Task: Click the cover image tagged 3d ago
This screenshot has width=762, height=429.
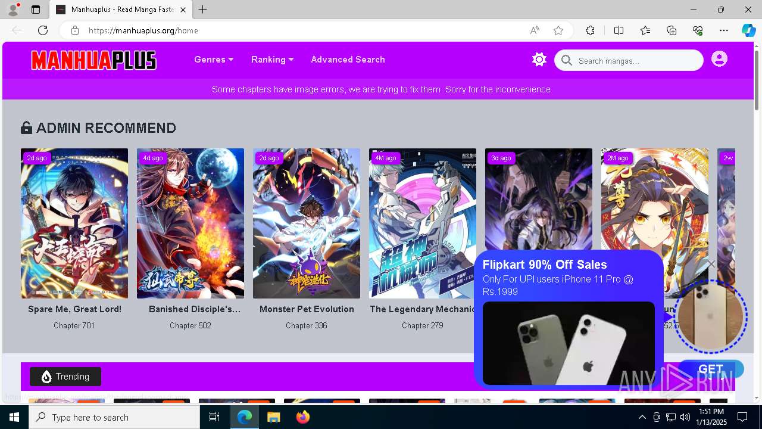Action: [539, 200]
